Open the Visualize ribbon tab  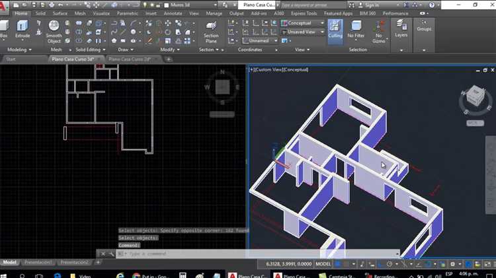[101, 13]
